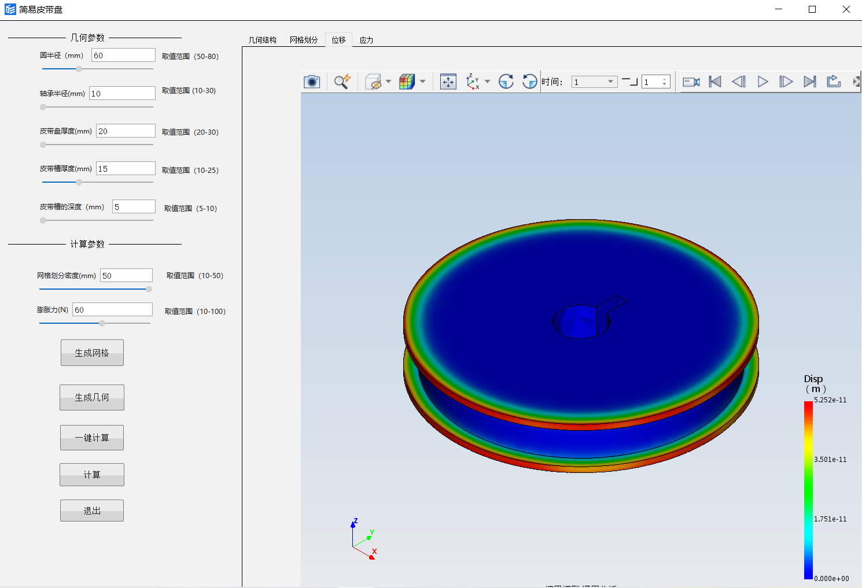Click the 网格划分密度 input field
Viewport: 862px width, 588px height.
(x=126, y=275)
